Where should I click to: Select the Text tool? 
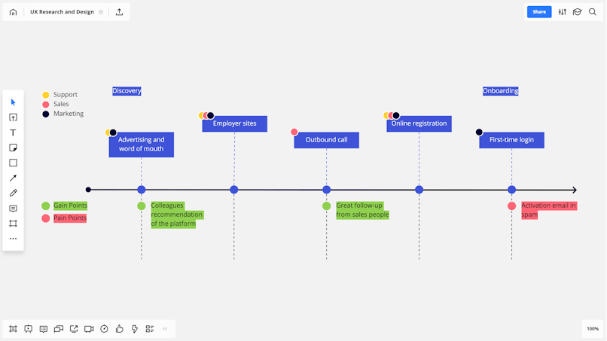click(13, 132)
